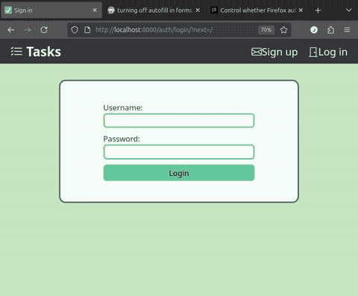Open the Sign up link
This screenshot has height=296, width=358.
pos(274,52)
